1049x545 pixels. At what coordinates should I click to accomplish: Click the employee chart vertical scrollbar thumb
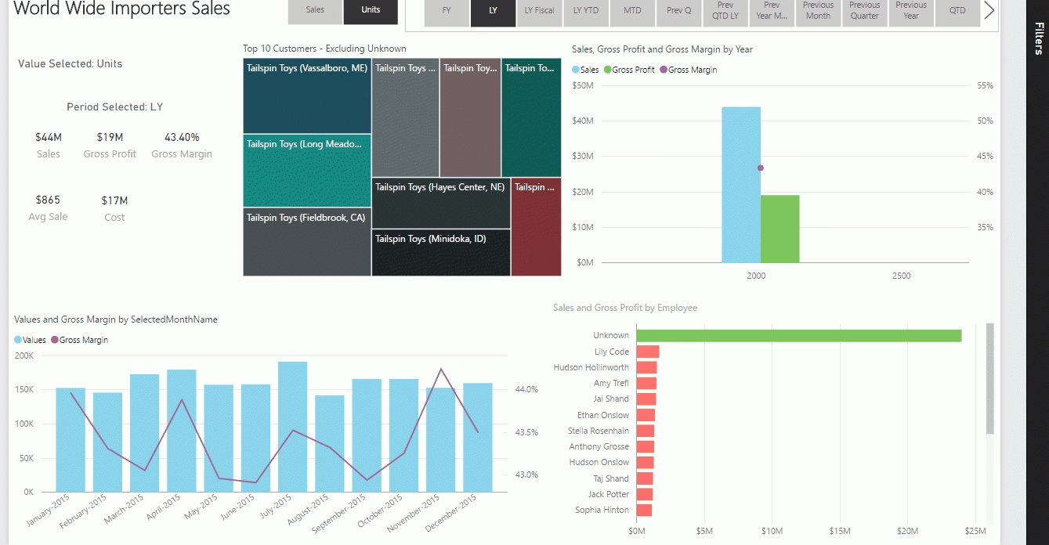(989, 378)
